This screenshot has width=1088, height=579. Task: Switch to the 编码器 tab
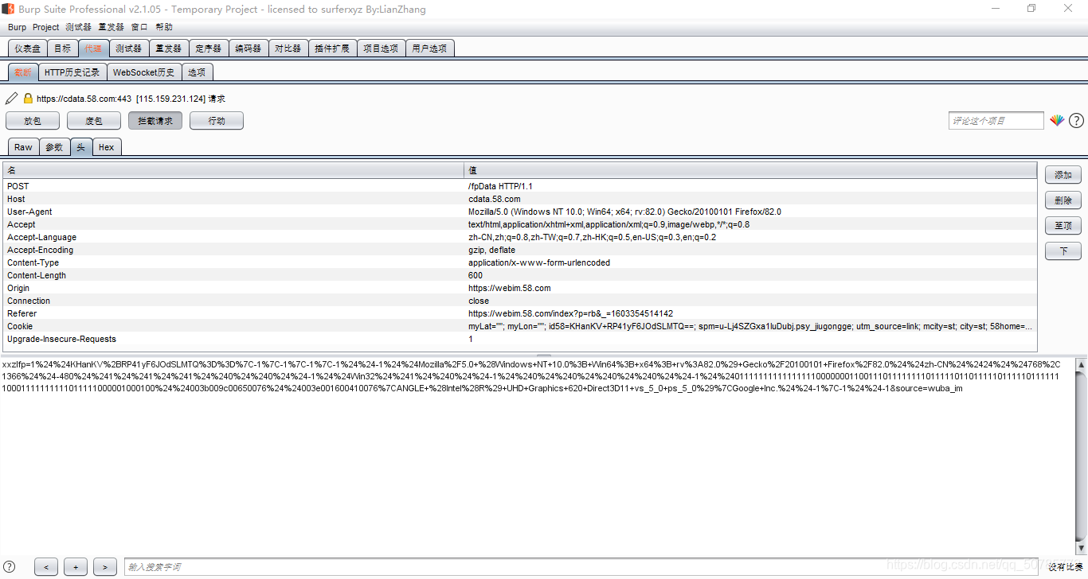[x=249, y=49]
